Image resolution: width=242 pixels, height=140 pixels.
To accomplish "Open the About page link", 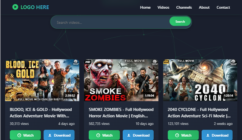I will point(204,8).
